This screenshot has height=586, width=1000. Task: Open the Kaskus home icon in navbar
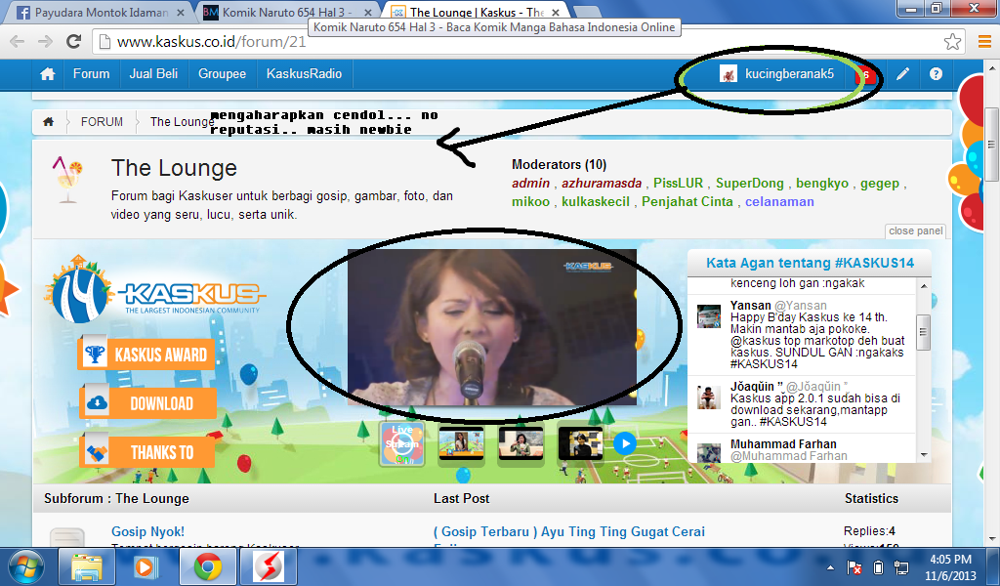[x=48, y=74]
